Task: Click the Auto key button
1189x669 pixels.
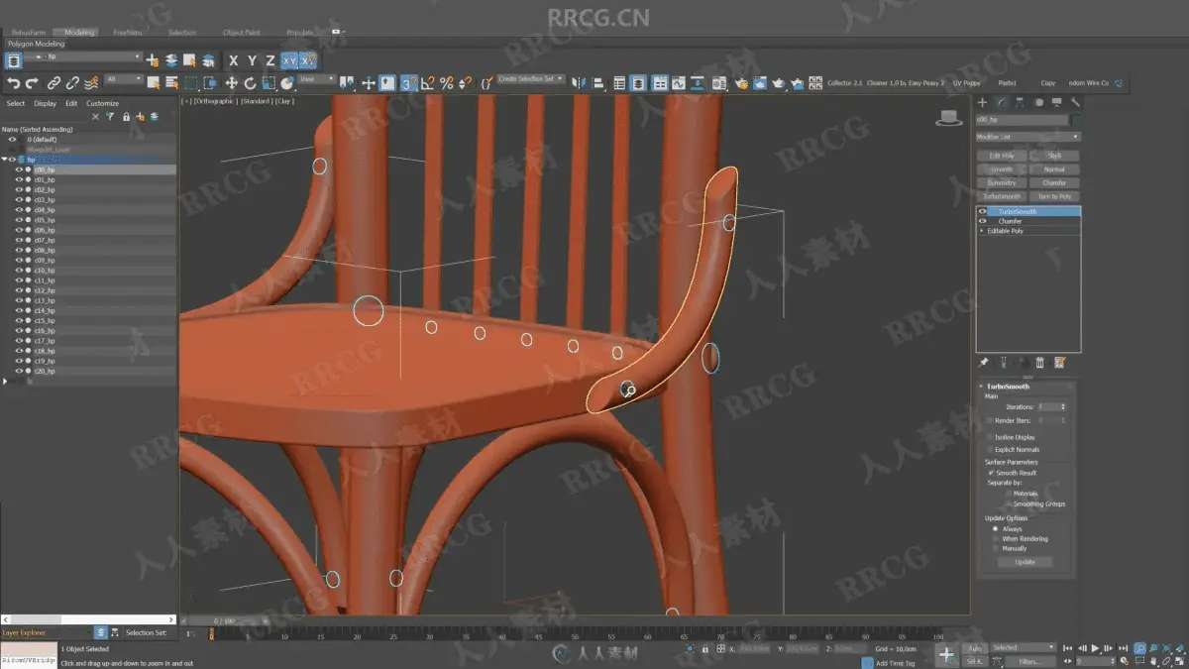Action: pyautogui.click(x=975, y=648)
